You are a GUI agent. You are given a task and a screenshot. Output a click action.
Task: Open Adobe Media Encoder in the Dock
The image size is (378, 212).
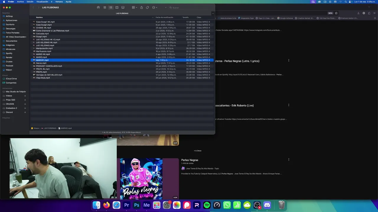pyautogui.click(x=147, y=205)
